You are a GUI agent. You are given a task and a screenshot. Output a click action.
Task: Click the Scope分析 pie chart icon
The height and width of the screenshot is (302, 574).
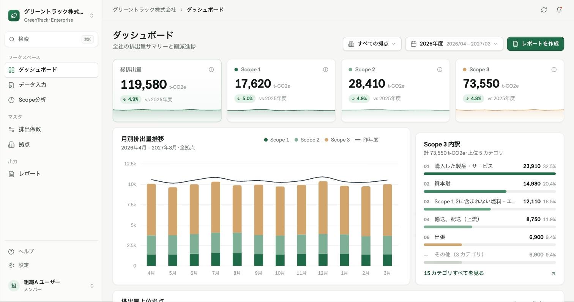pyautogui.click(x=11, y=100)
